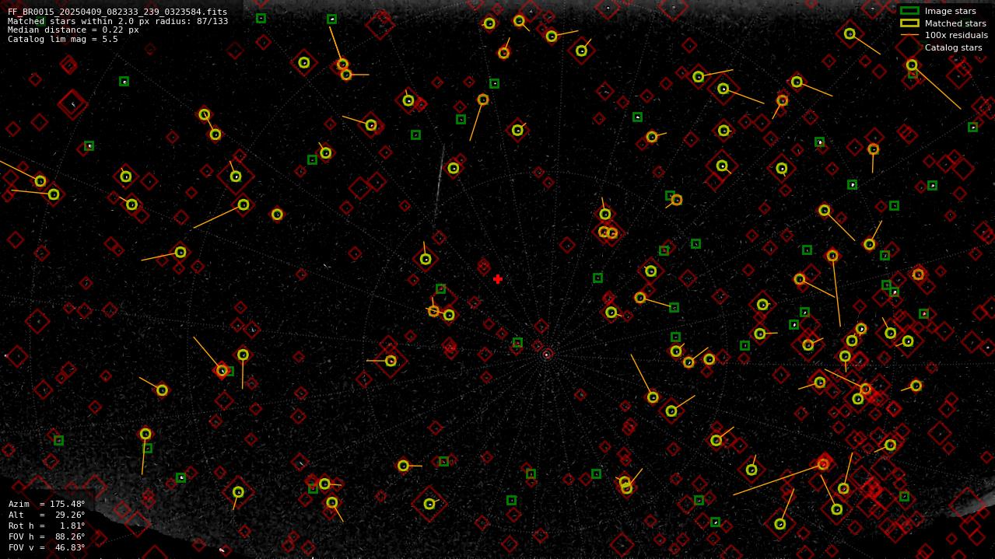The width and height of the screenshot is (995, 559).
Task: Click '100x residuals' legend label
Action: tap(956, 35)
